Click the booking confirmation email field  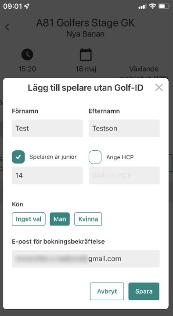point(86,259)
